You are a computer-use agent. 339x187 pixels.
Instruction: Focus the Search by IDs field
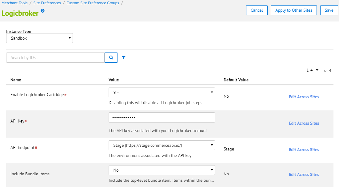point(55,57)
